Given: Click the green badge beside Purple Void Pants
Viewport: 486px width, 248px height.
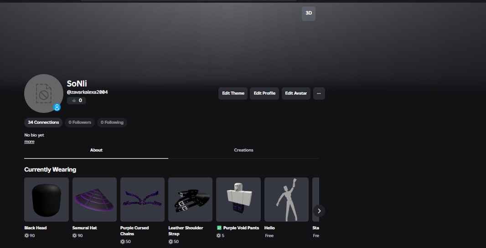Looking at the screenshot, I should coord(219,228).
